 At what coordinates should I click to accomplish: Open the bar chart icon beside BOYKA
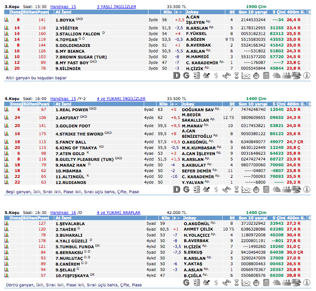click(x=6, y=20)
